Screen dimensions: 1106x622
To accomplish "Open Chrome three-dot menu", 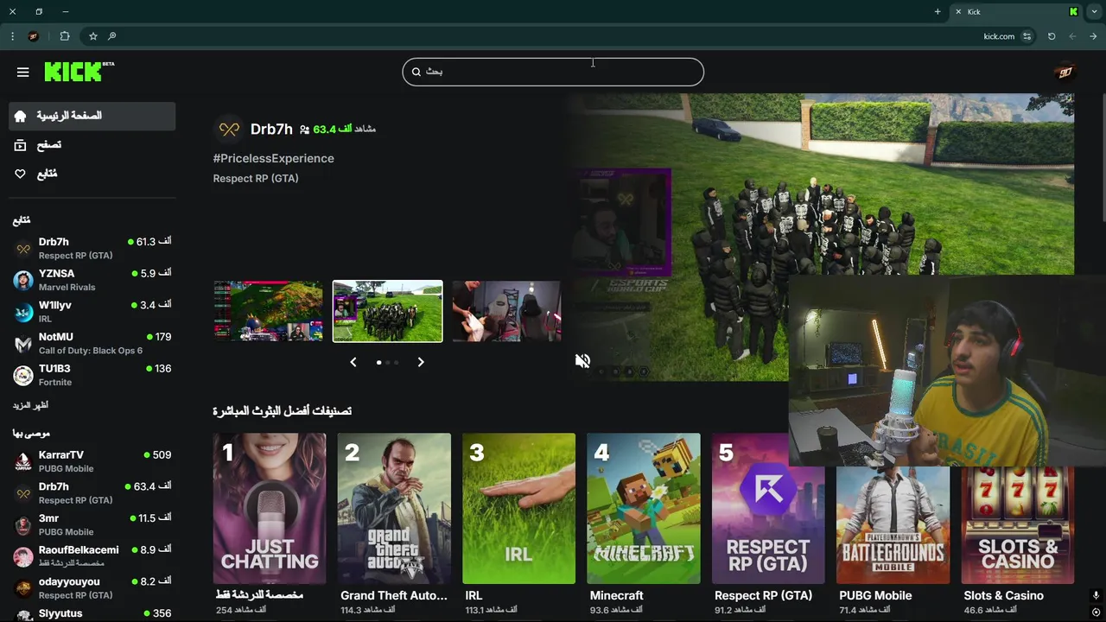I will point(12,36).
